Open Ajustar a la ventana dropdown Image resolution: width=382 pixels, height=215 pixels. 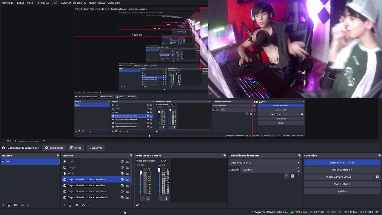[x=32, y=141]
